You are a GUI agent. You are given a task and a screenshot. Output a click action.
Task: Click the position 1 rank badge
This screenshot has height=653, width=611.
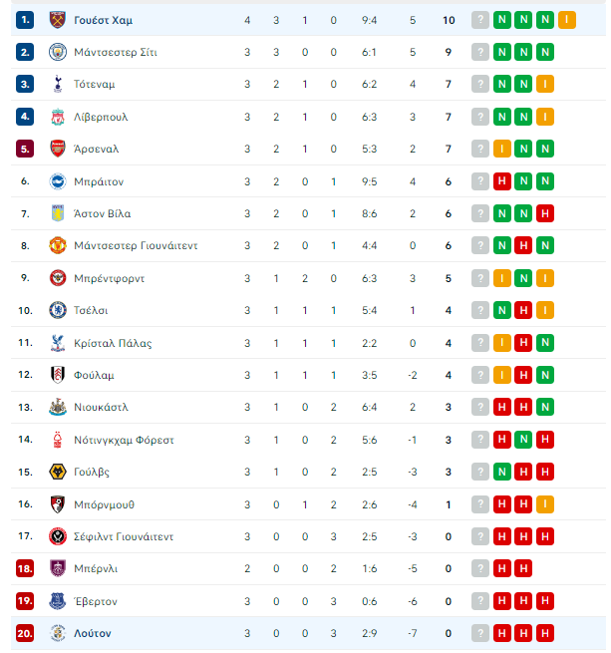(x=25, y=20)
